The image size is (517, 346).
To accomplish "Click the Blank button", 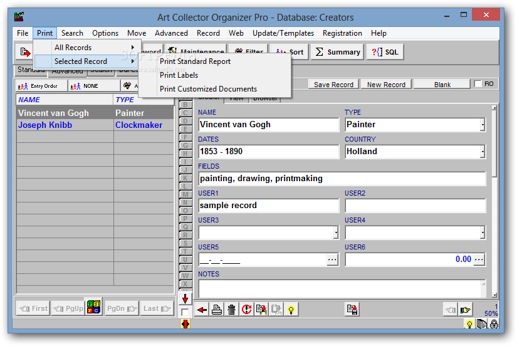I will tap(442, 85).
